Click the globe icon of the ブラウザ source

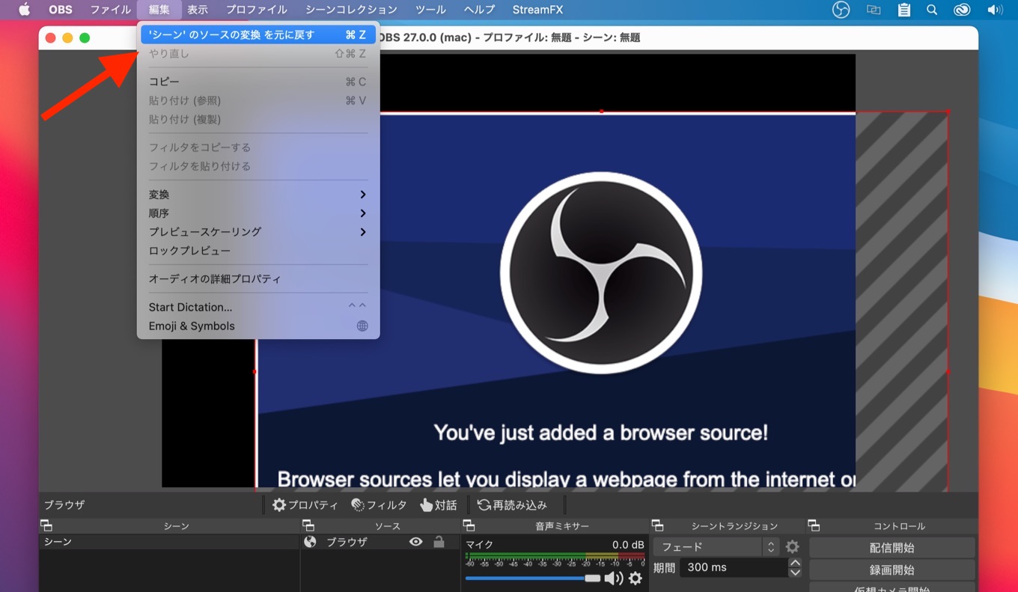(x=310, y=542)
